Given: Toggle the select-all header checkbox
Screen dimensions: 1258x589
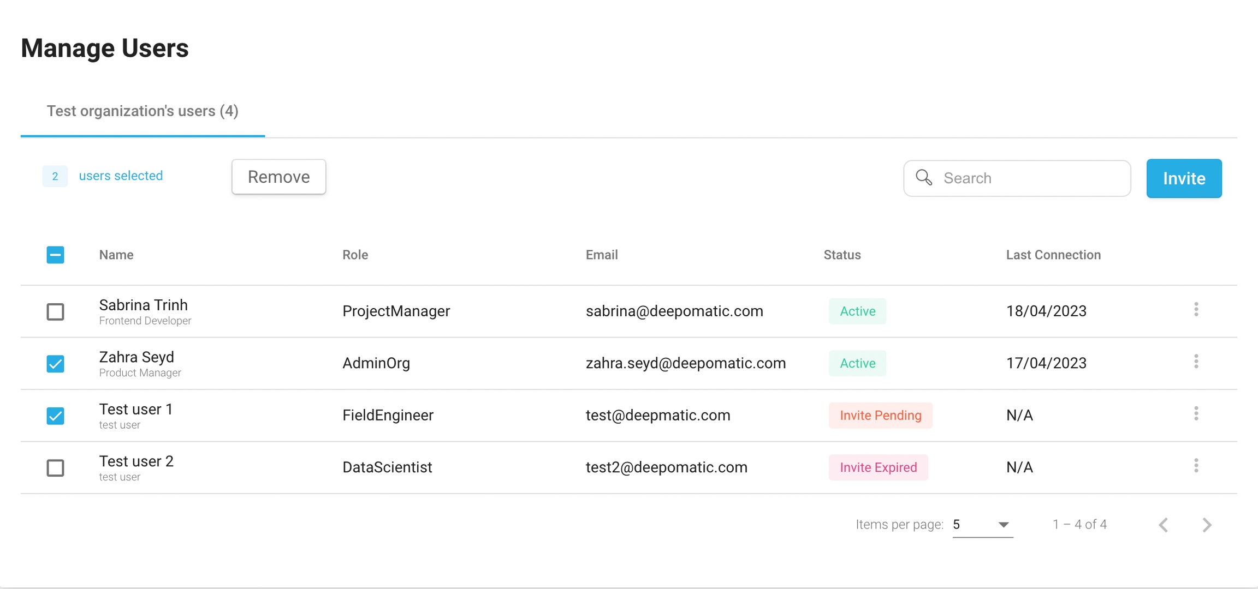Looking at the screenshot, I should [55, 255].
